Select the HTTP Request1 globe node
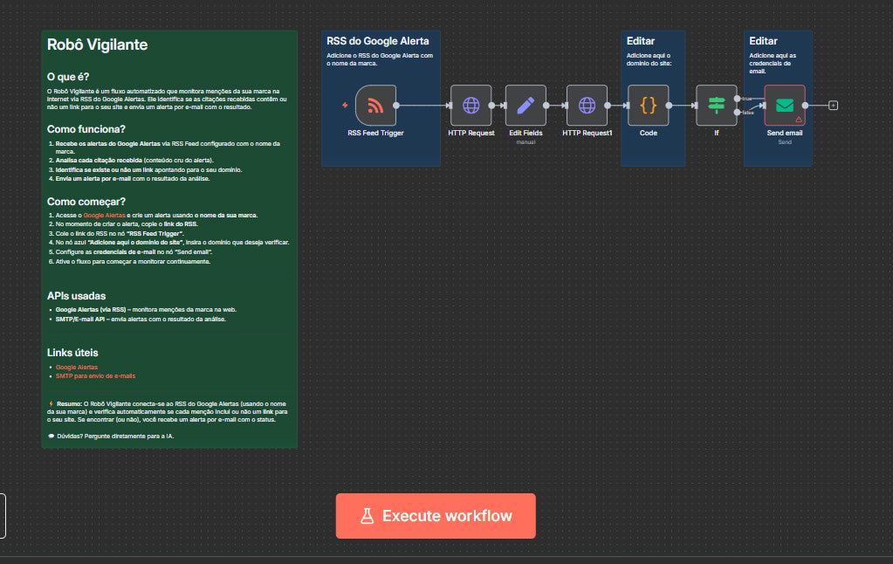Image resolution: width=893 pixels, height=564 pixels. (x=587, y=106)
